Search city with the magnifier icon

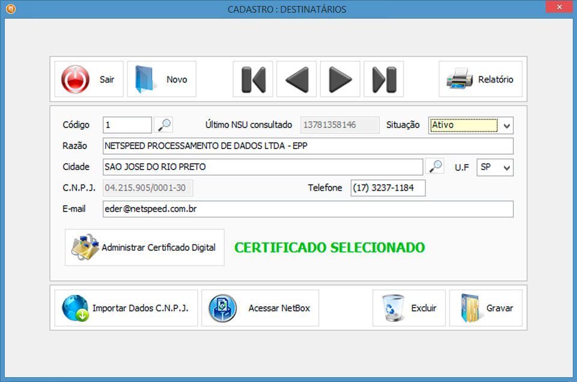tap(435, 167)
